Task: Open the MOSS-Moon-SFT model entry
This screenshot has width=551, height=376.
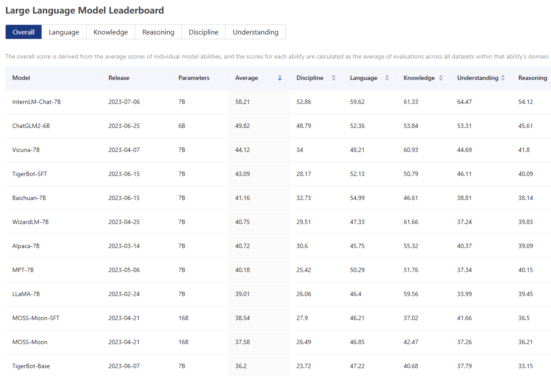Action: [x=36, y=318]
